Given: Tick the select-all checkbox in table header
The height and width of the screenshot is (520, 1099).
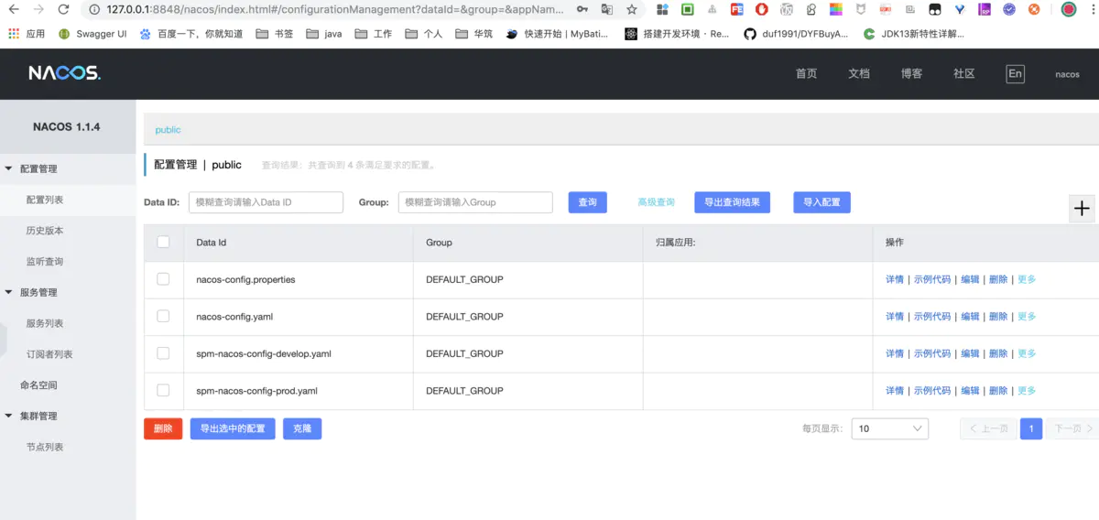Looking at the screenshot, I should pos(163,243).
